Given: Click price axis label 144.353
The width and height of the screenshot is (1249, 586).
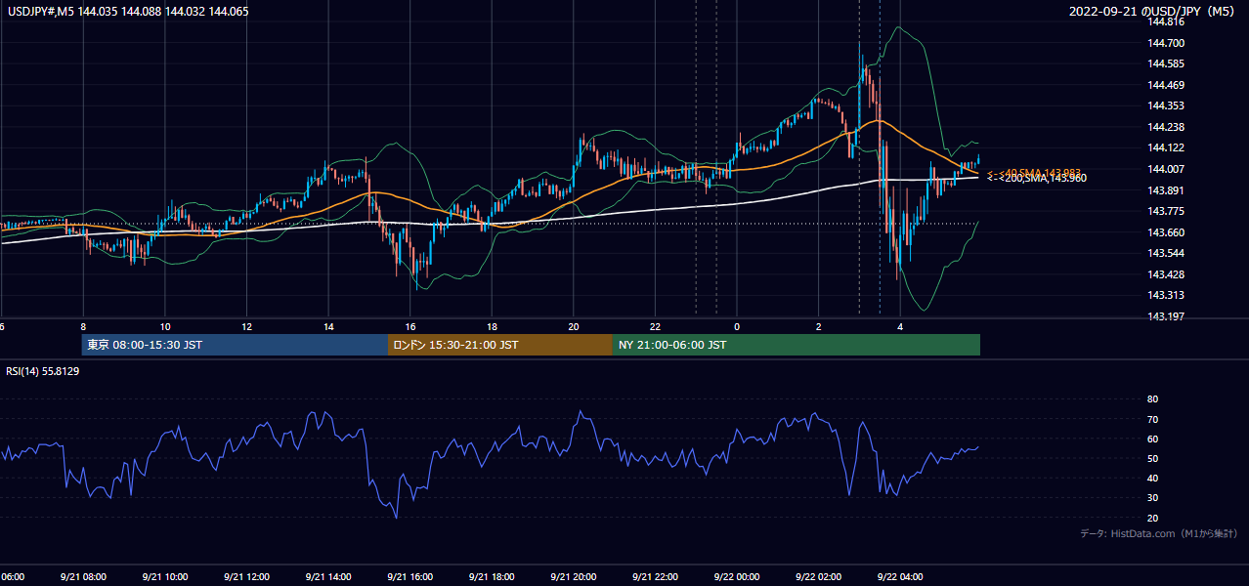Looking at the screenshot, I should [1165, 105].
